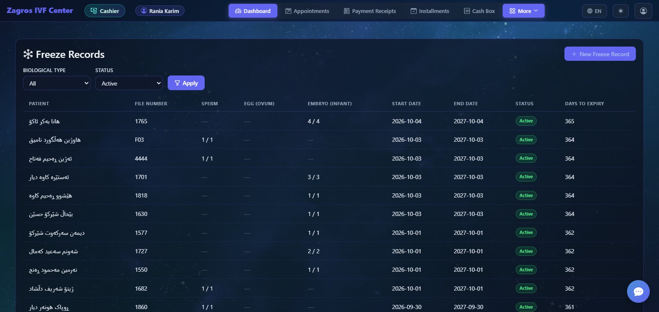Viewport: 659px width, 312px height.
Task: Select file number 1818 cell
Action: tap(141, 195)
